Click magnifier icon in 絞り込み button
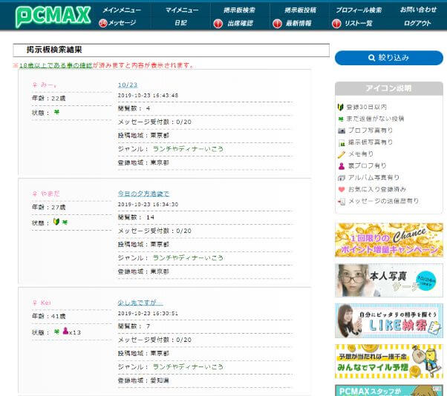The image size is (447, 396). [371, 58]
